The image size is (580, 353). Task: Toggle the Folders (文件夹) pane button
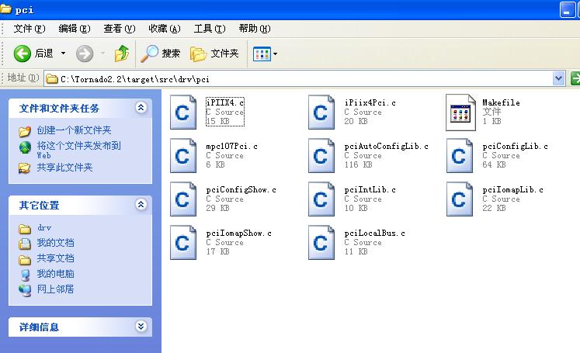214,54
